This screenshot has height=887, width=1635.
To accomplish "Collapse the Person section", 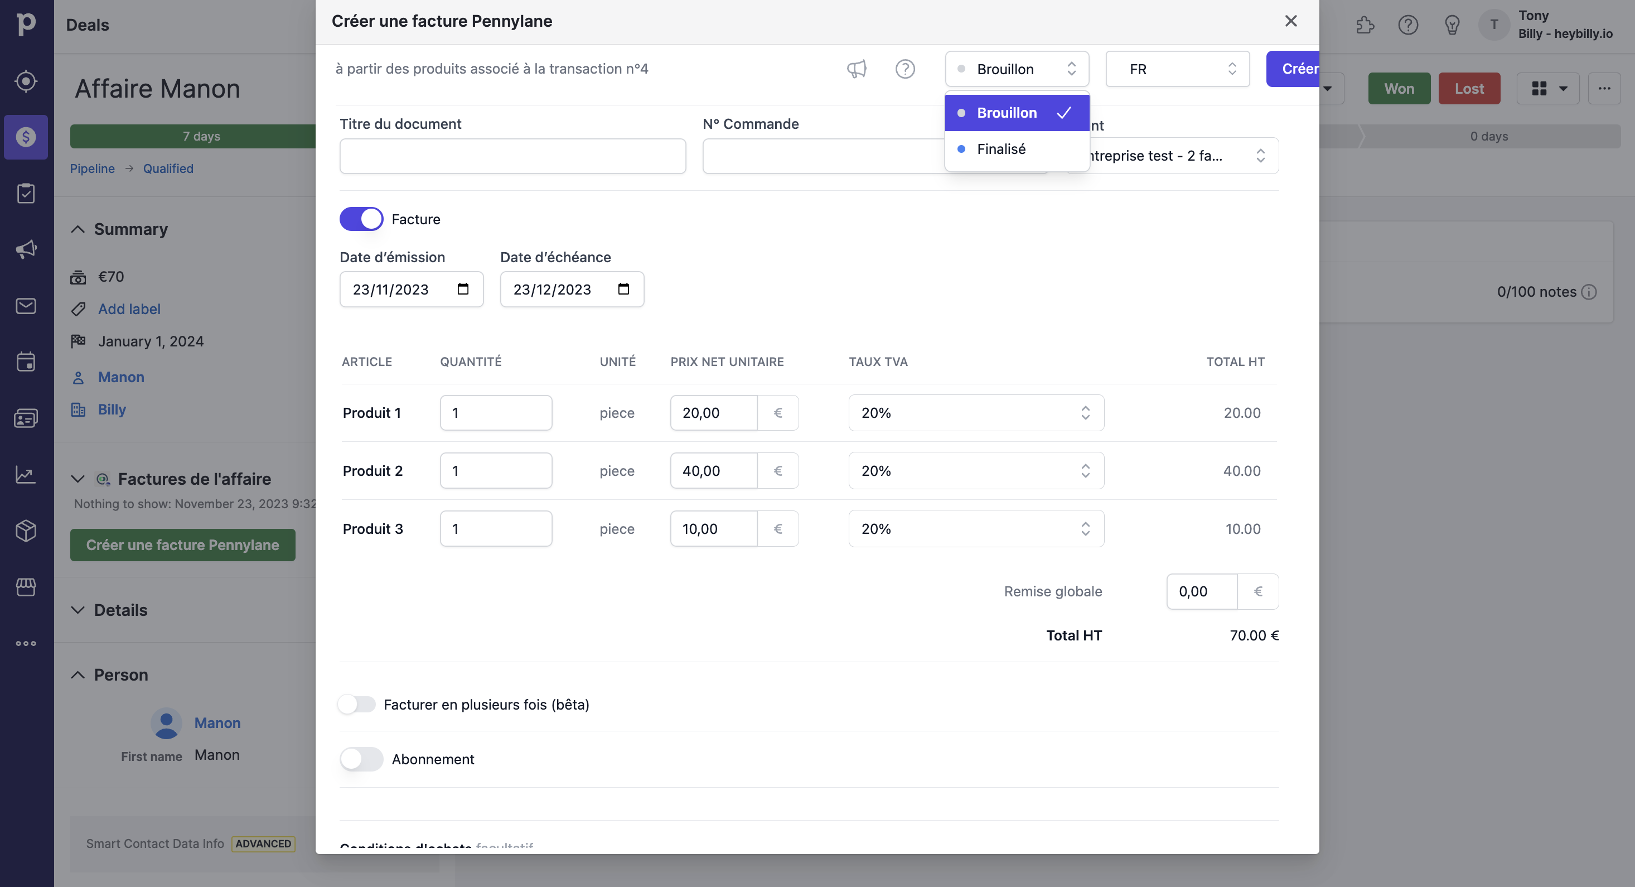I will (78, 674).
